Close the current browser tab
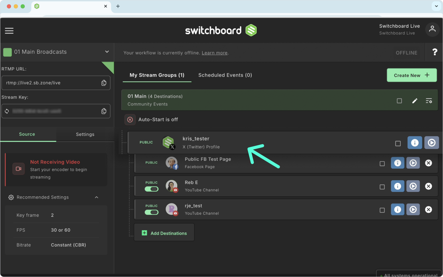Viewport: 443px width, 277px height. 106,6
